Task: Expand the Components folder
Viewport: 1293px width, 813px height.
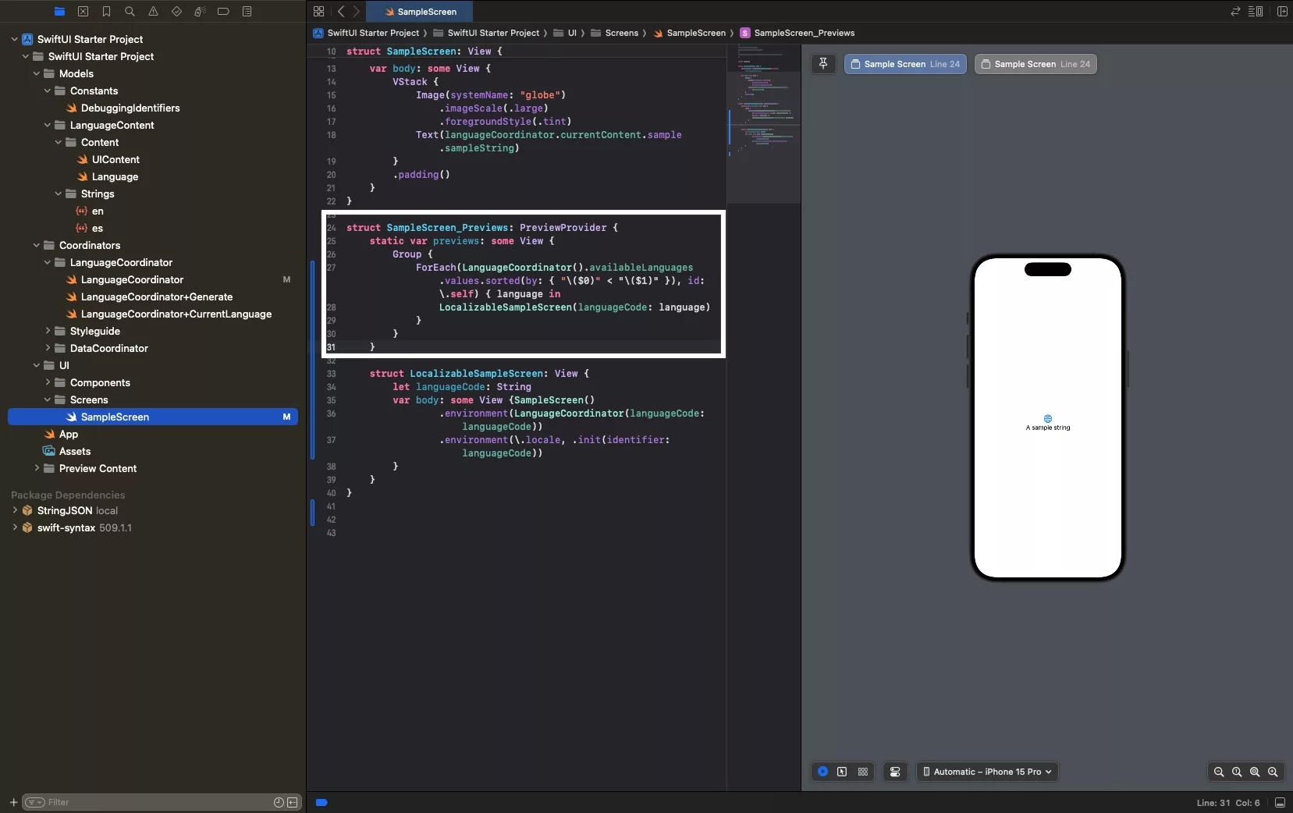Action: click(x=47, y=382)
